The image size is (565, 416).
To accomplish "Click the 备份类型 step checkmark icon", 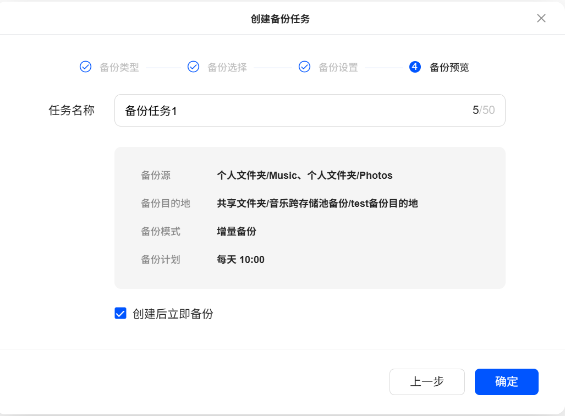I will coord(85,67).
